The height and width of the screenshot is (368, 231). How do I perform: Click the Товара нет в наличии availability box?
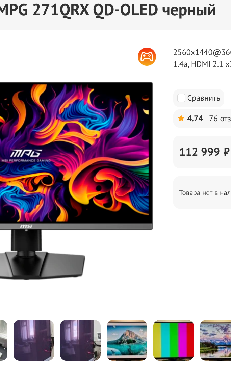click(x=202, y=192)
